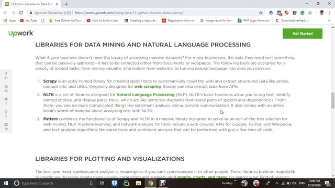
Task: Select the 15 Python Libraries tab
Action: click(x=31, y=4)
